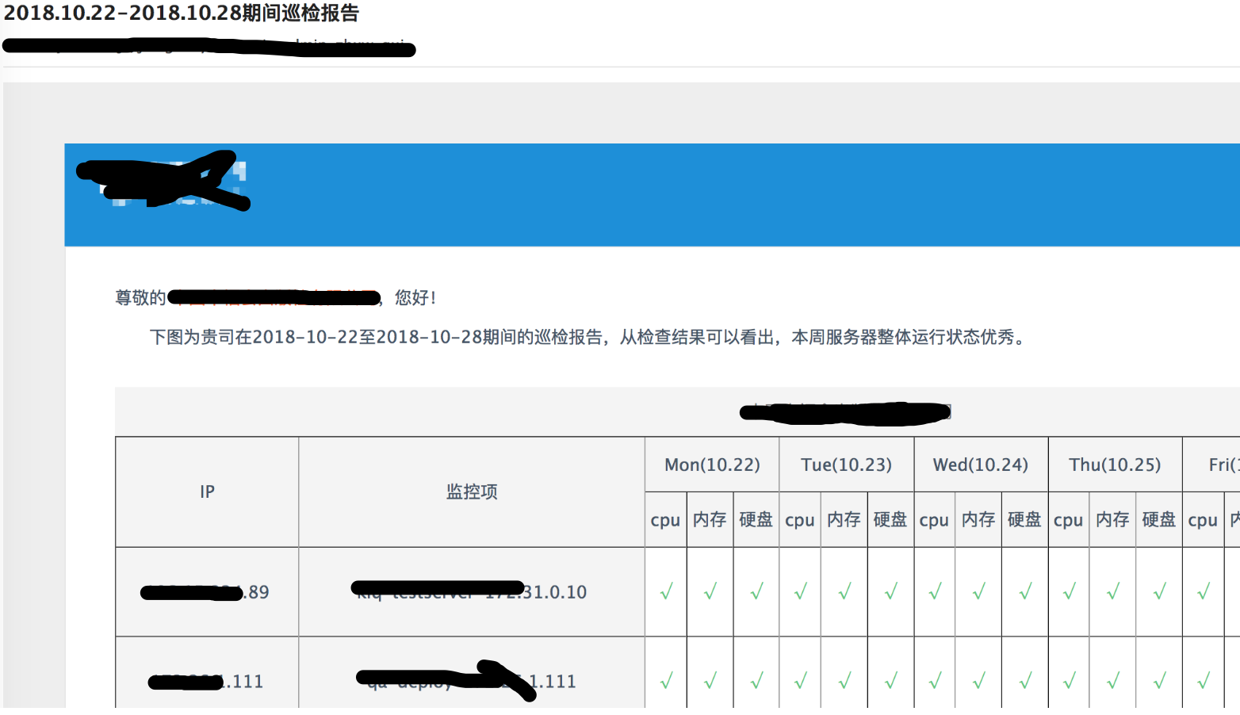Viewport: 1240px width, 715px height.
Task: Click the report summary paragraph 下图为贵司在
Action: tap(589, 337)
